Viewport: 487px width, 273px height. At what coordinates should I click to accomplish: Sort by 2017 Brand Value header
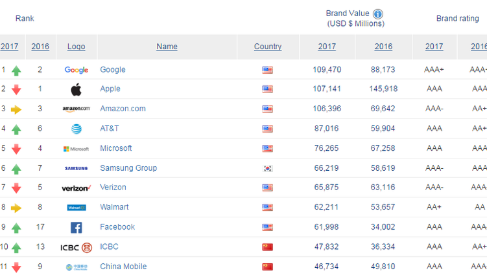pos(327,47)
